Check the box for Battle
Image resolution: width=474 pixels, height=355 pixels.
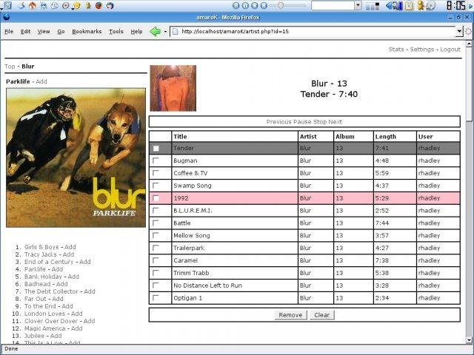point(156,223)
